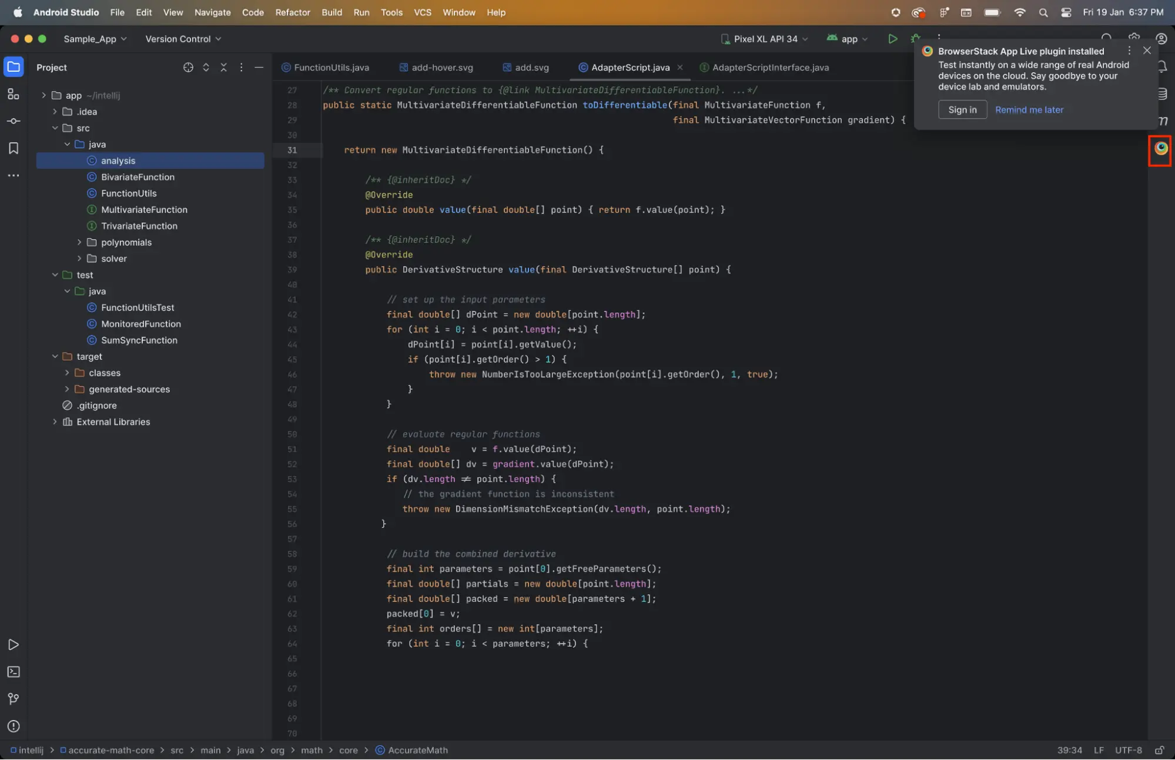Click the Select Opened File target icon
The height and width of the screenshot is (760, 1175).
[188, 68]
